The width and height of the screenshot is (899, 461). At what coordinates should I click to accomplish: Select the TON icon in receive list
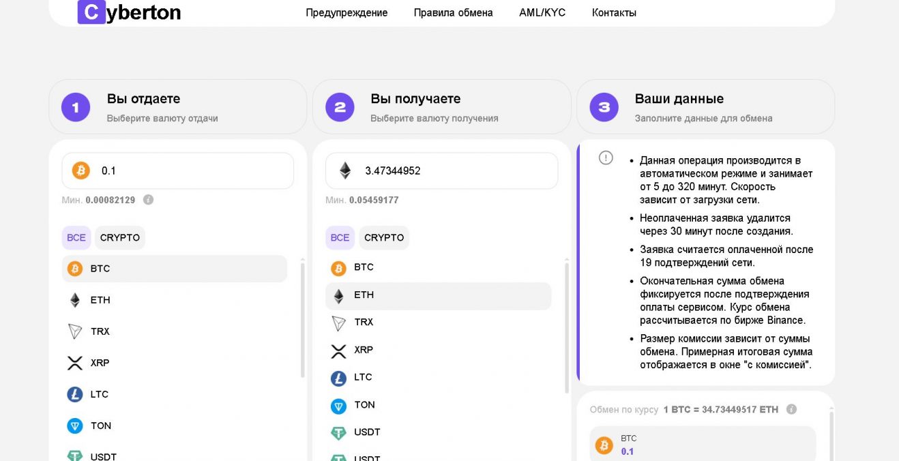point(338,406)
